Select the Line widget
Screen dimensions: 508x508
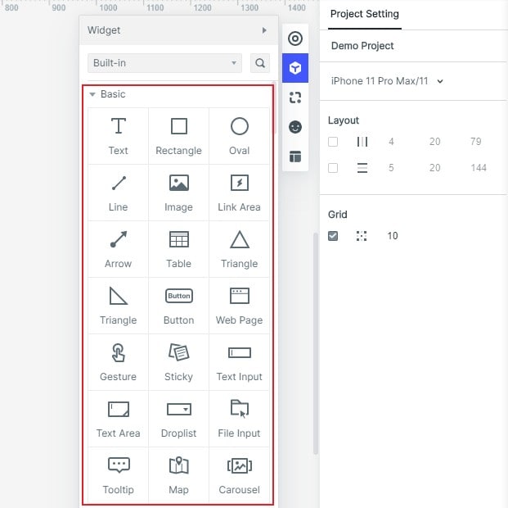119,193
